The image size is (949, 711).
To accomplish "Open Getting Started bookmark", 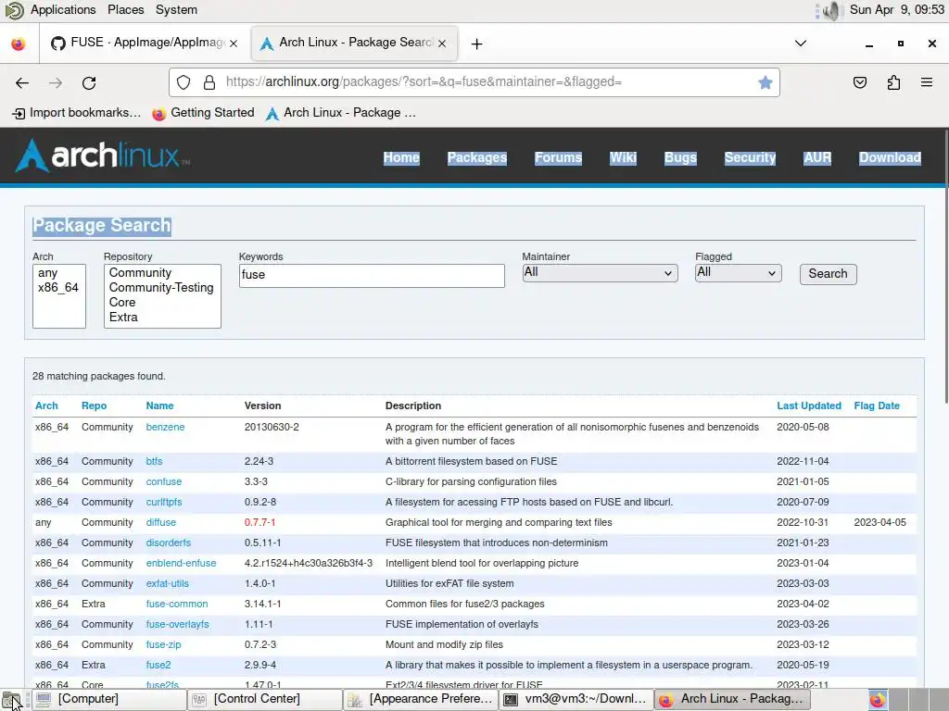I will [203, 113].
